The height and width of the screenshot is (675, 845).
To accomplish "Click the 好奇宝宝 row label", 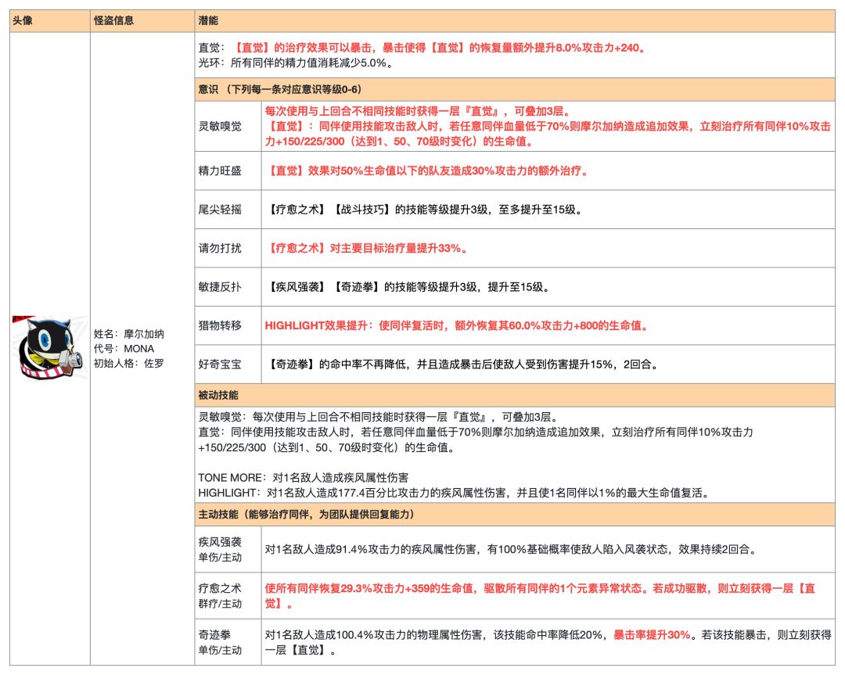I will tap(220, 364).
